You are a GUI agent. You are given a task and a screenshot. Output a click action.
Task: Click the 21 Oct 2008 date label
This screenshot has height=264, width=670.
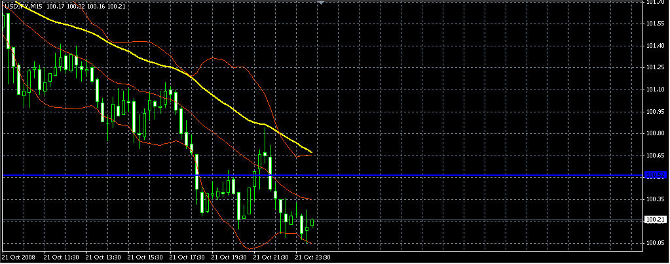click(19, 257)
